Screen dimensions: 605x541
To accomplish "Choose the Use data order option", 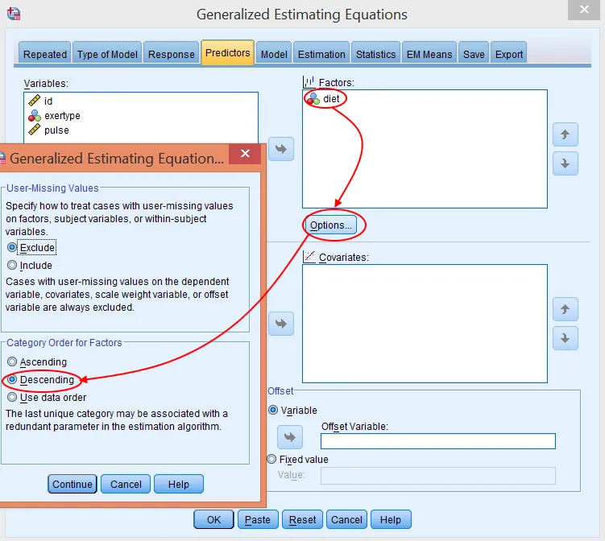I will pyautogui.click(x=12, y=398).
